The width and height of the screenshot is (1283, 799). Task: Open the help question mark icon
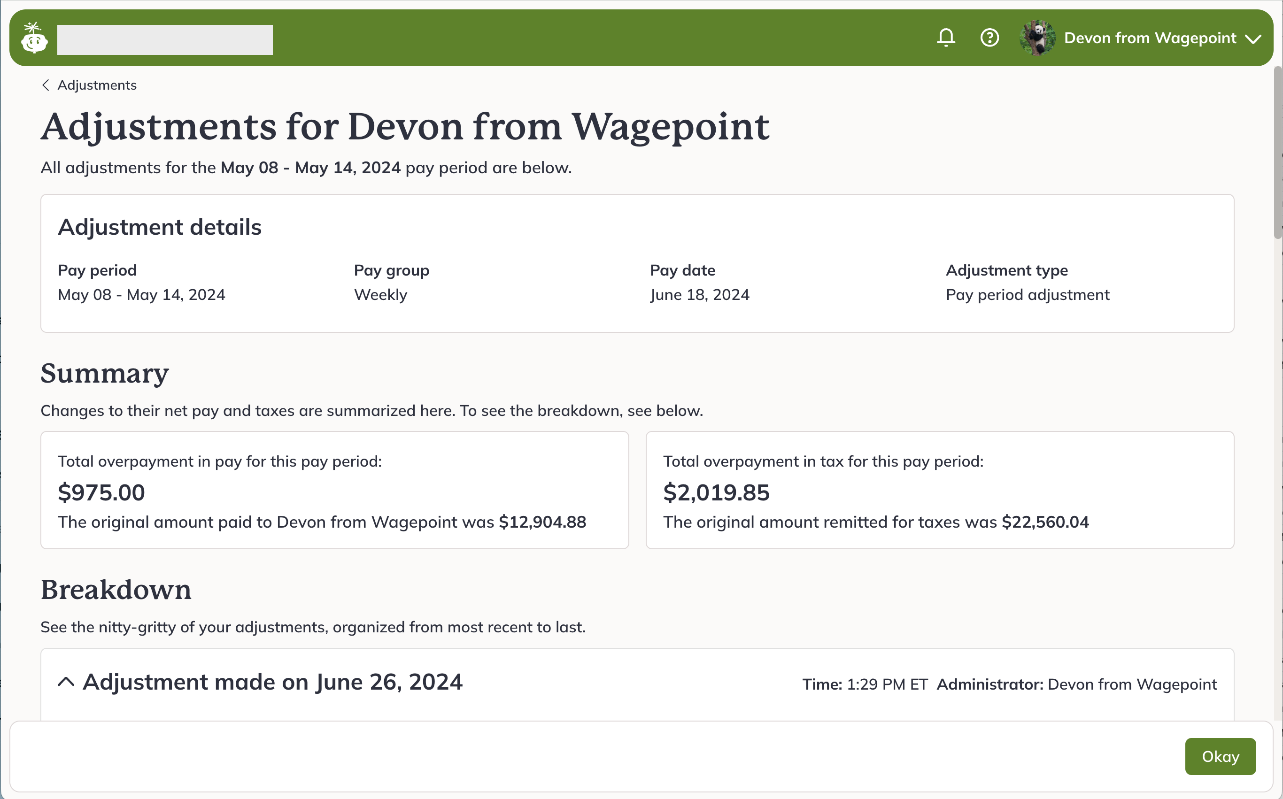click(989, 38)
